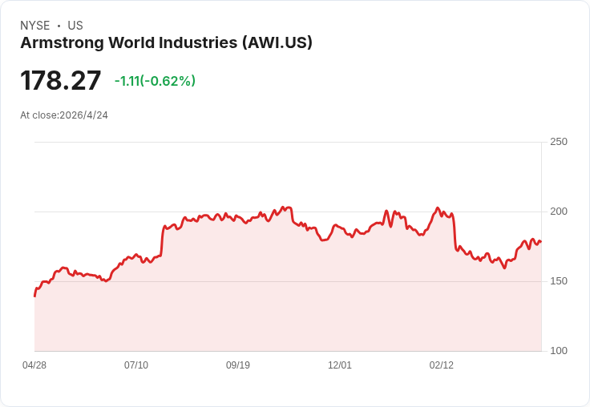Viewport: 590px width, 407px height.
Task: Click the 178.27 closing price
Action: tap(61, 81)
